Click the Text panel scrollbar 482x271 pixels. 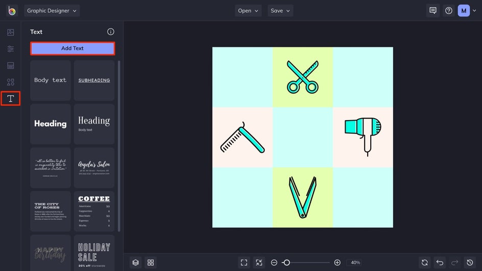(119, 146)
